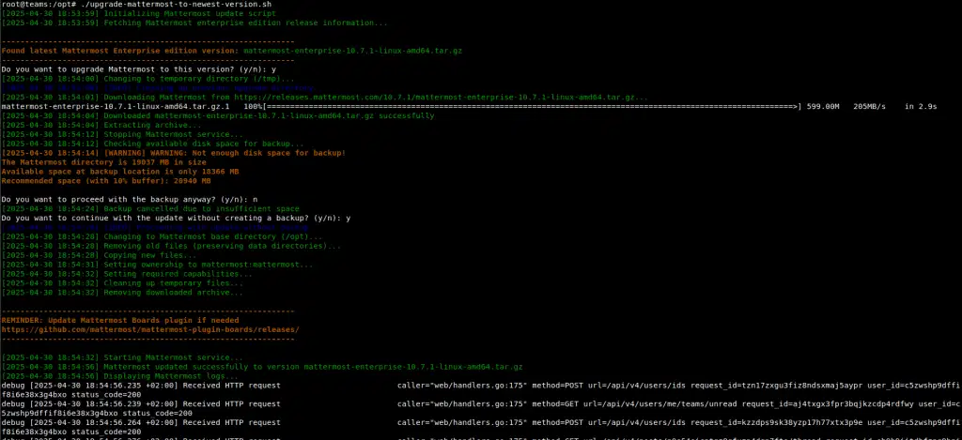The width and height of the screenshot is (962, 440).
Task: Select 'Backup cancelled due to insufficient space' line
Action: coord(150,208)
